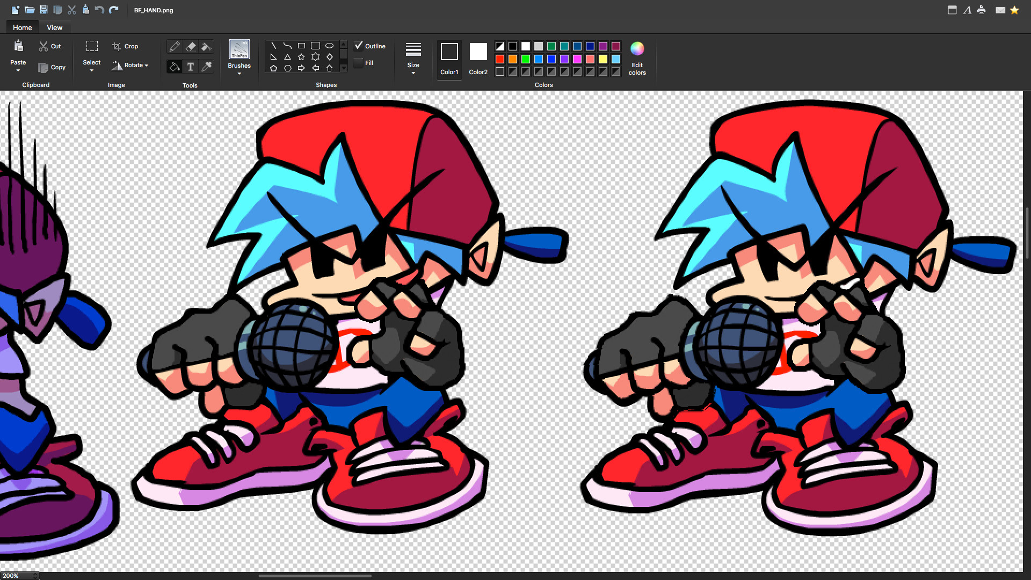
Task: Select the Airbrush spray tool
Action: pos(206,47)
